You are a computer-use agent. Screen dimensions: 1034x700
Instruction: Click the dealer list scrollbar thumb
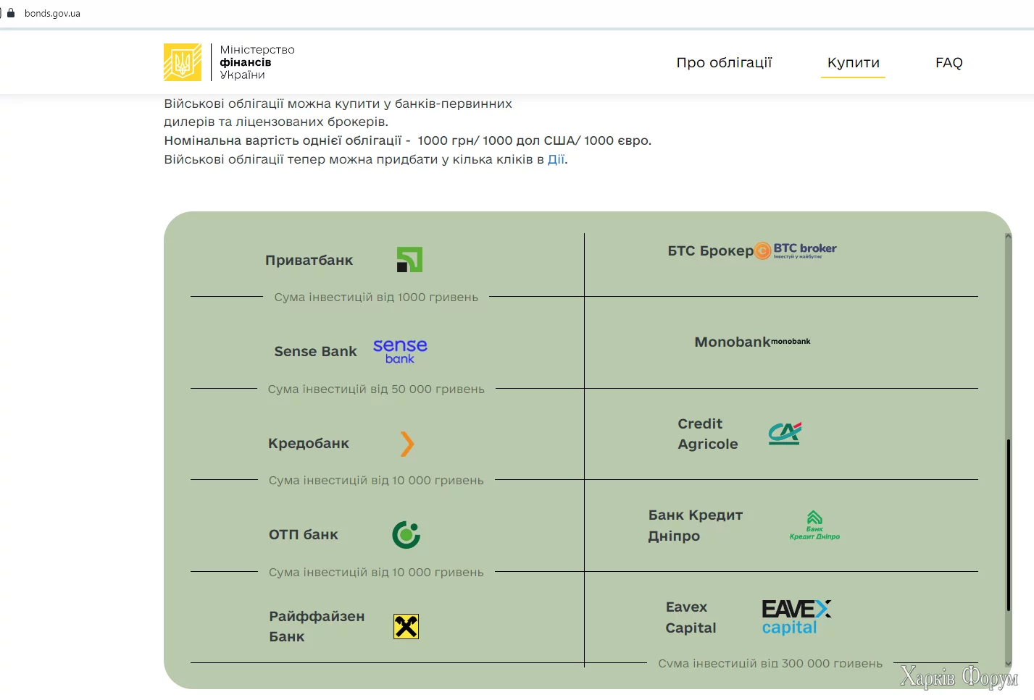click(1009, 526)
